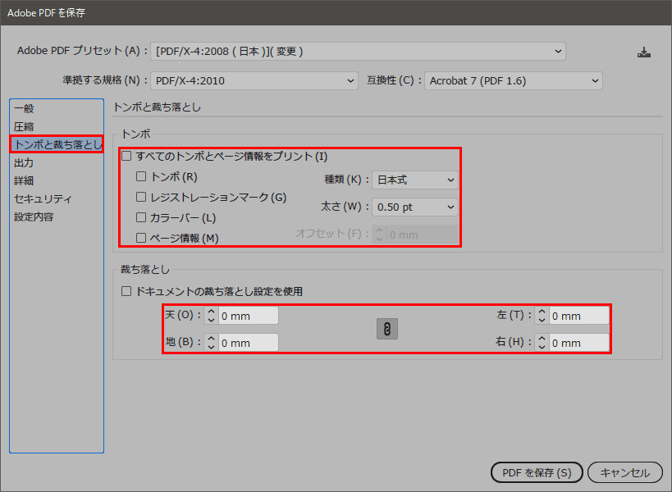
Task: Open the 種類 日本式 dropdown
Action: point(415,180)
